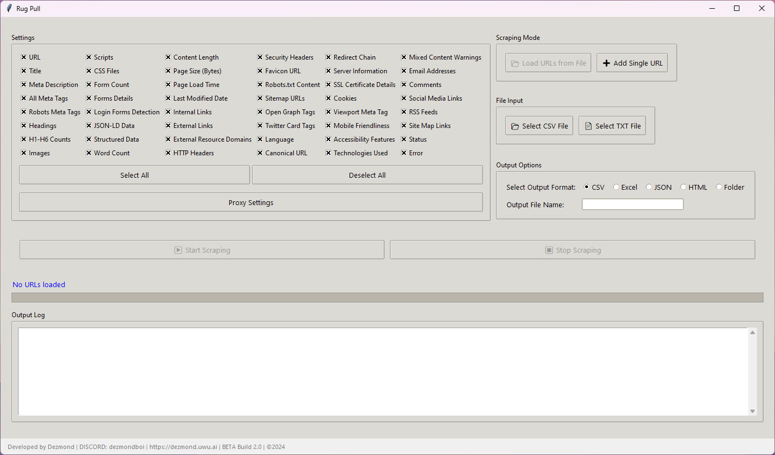Viewport: 775px width, 455px height.
Task: Click the scraping progress bar
Action: click(387, 297)
